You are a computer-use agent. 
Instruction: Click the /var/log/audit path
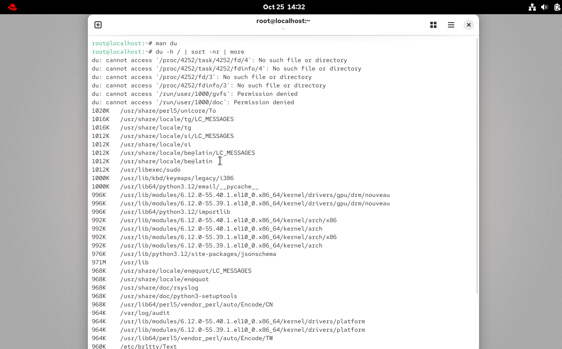145,313
